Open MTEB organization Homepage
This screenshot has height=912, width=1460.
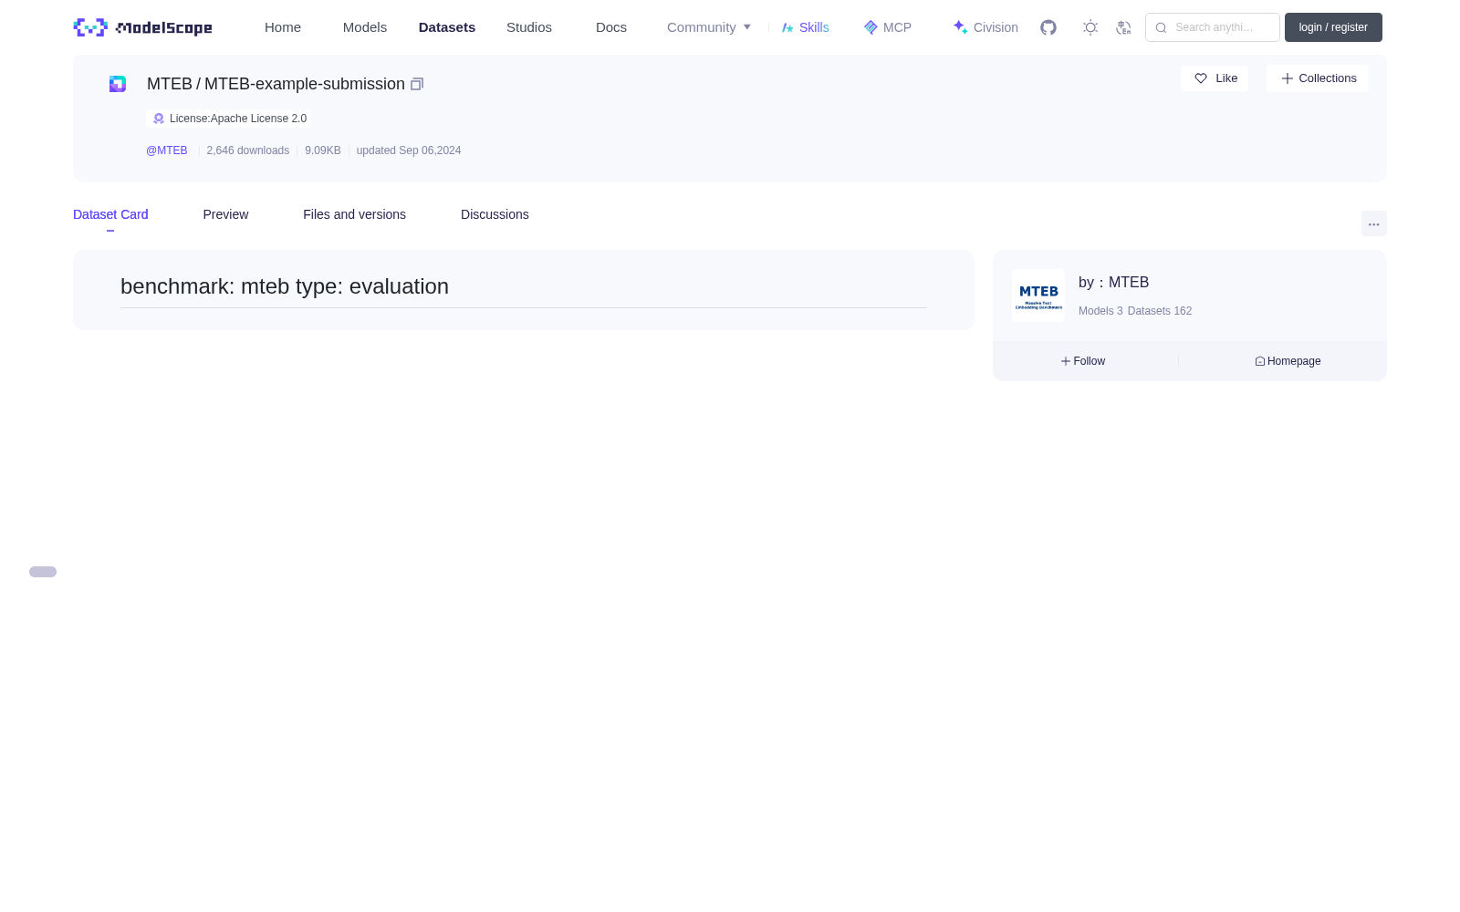[1288, 361]
